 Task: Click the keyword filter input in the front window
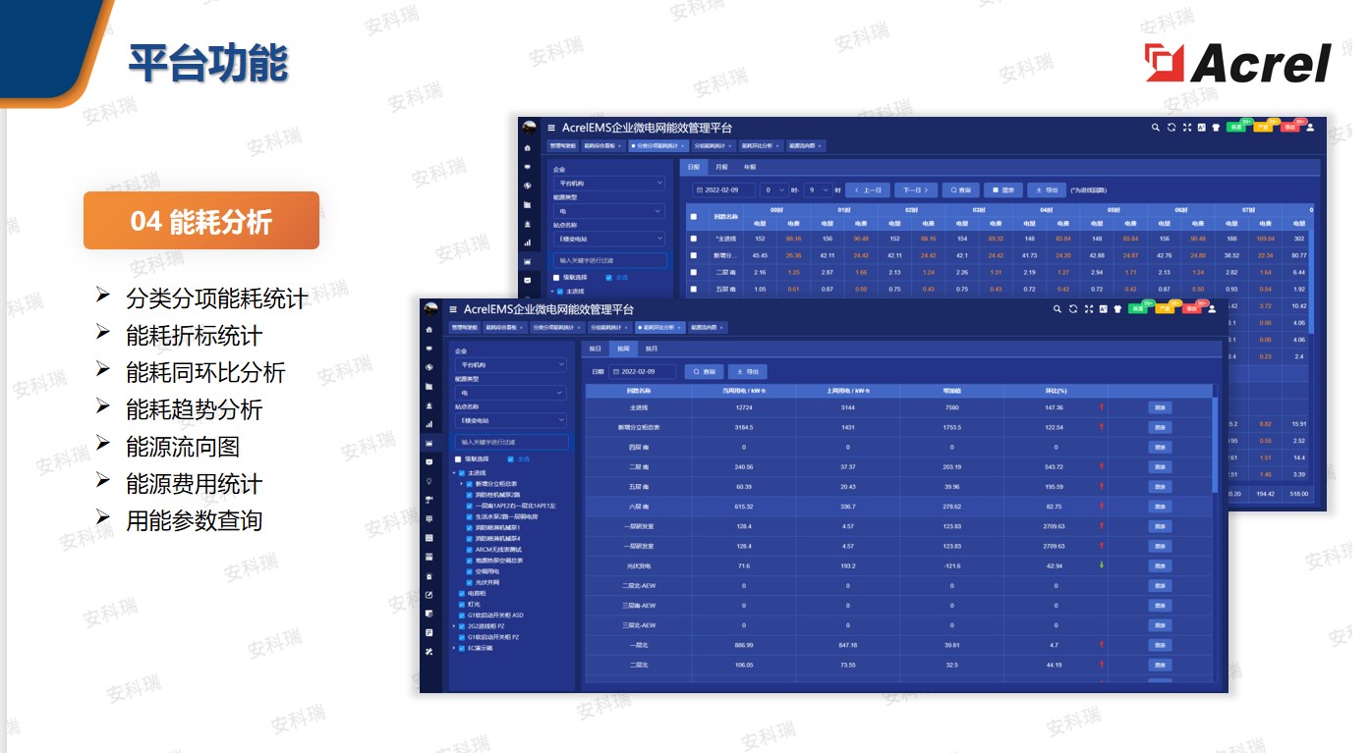click(x=509, y=442)
